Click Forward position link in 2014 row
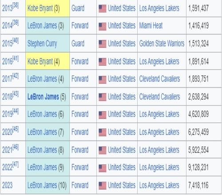This screenshot has height=195, width=222. pyautogui.click(x=80, y=26)
